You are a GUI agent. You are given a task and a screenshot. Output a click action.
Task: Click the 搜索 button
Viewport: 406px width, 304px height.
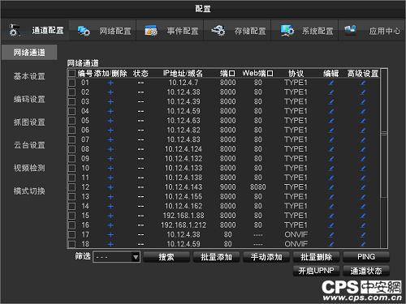coord(166,257)
